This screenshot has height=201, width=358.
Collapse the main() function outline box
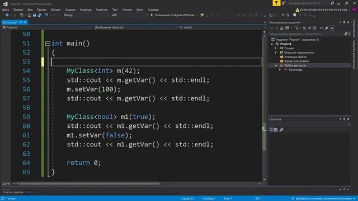coord(48,44)
